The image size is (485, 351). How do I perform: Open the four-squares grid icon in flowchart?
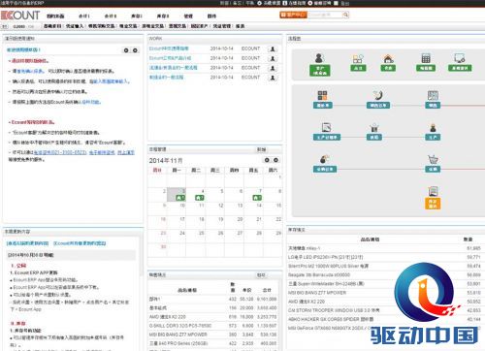[322, 95]
